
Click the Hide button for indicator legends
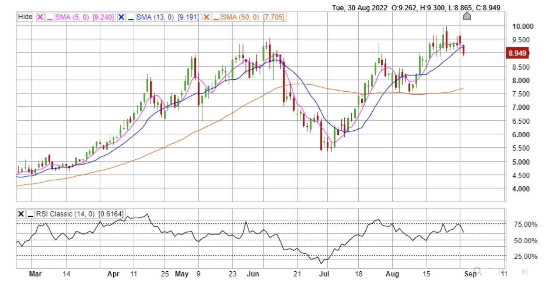point(25,17)
